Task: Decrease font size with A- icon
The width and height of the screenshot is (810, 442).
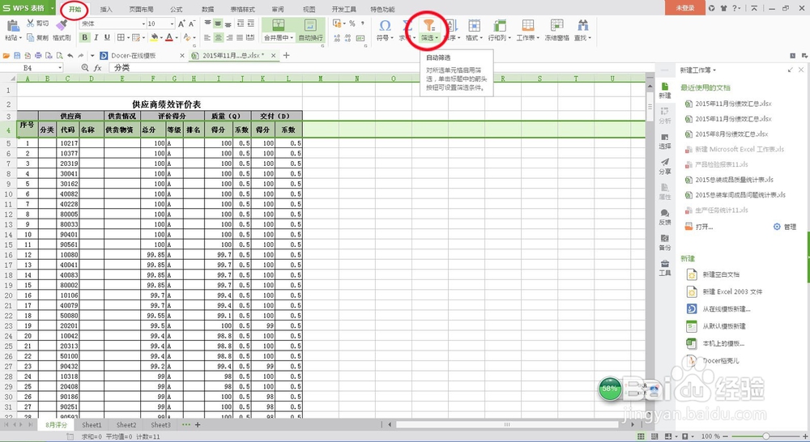Action: point(192,23)
